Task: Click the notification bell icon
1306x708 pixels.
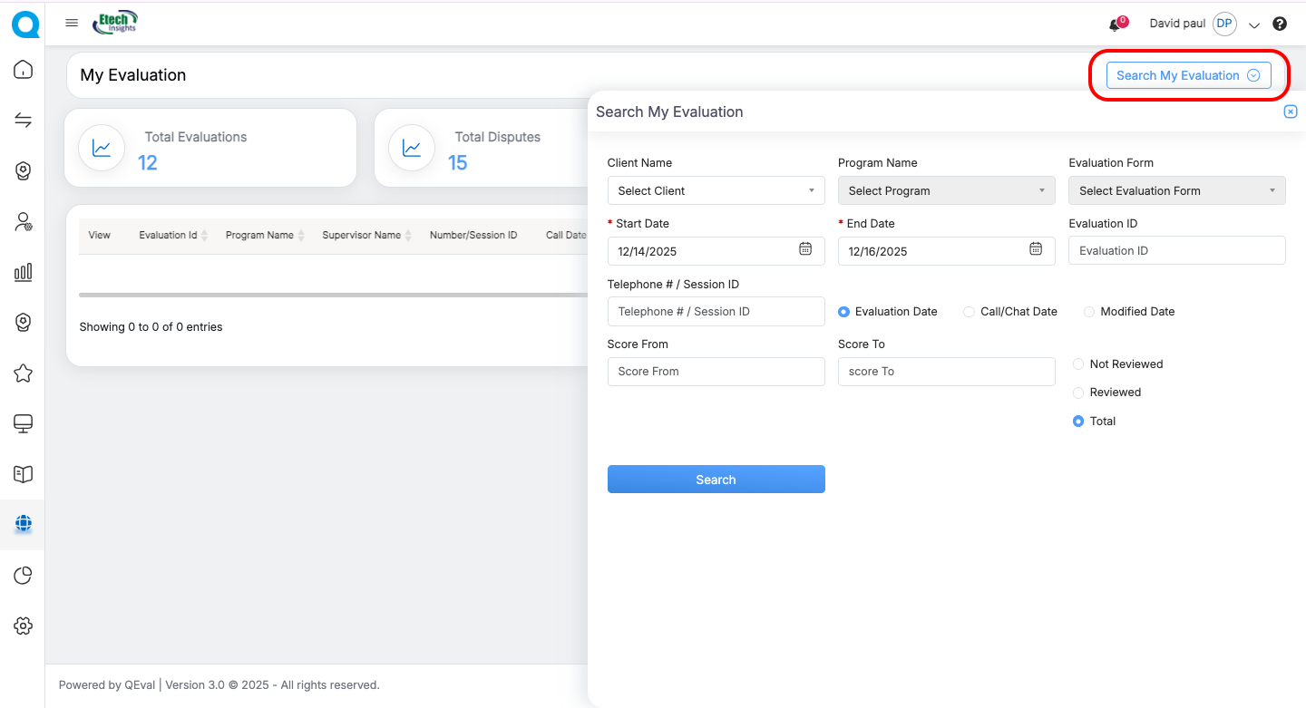Action: click(1115, 25)
